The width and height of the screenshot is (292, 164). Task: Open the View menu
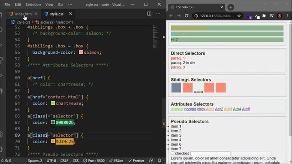pos(49,5)
